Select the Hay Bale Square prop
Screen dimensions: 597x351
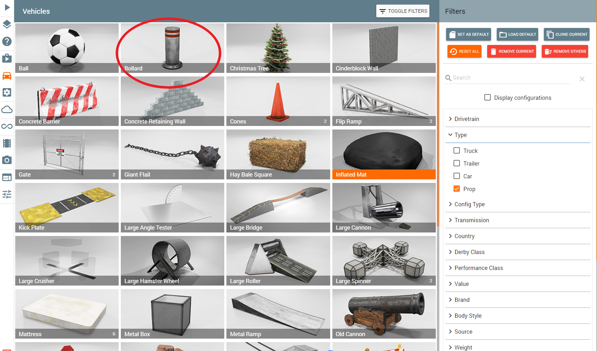(278, 154)
